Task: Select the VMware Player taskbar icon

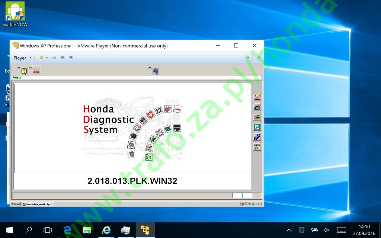Action: tap(145, 230)
